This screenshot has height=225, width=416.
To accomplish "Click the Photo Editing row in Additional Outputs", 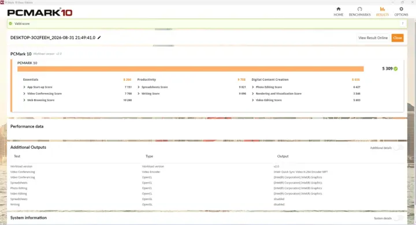I will click(207, 188).
